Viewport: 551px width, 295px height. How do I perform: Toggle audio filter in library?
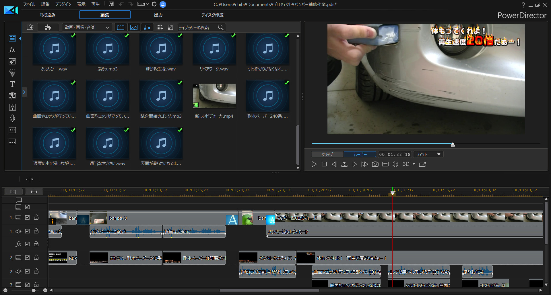click(x=147, y=27)
